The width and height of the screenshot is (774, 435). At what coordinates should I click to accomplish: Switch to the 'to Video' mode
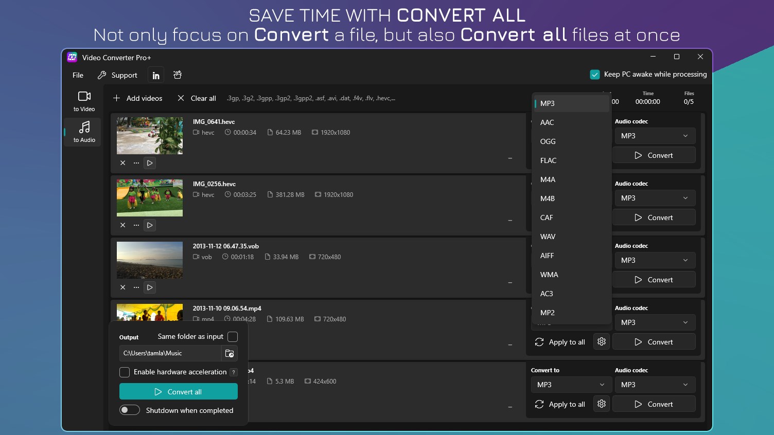coord(84,101)
